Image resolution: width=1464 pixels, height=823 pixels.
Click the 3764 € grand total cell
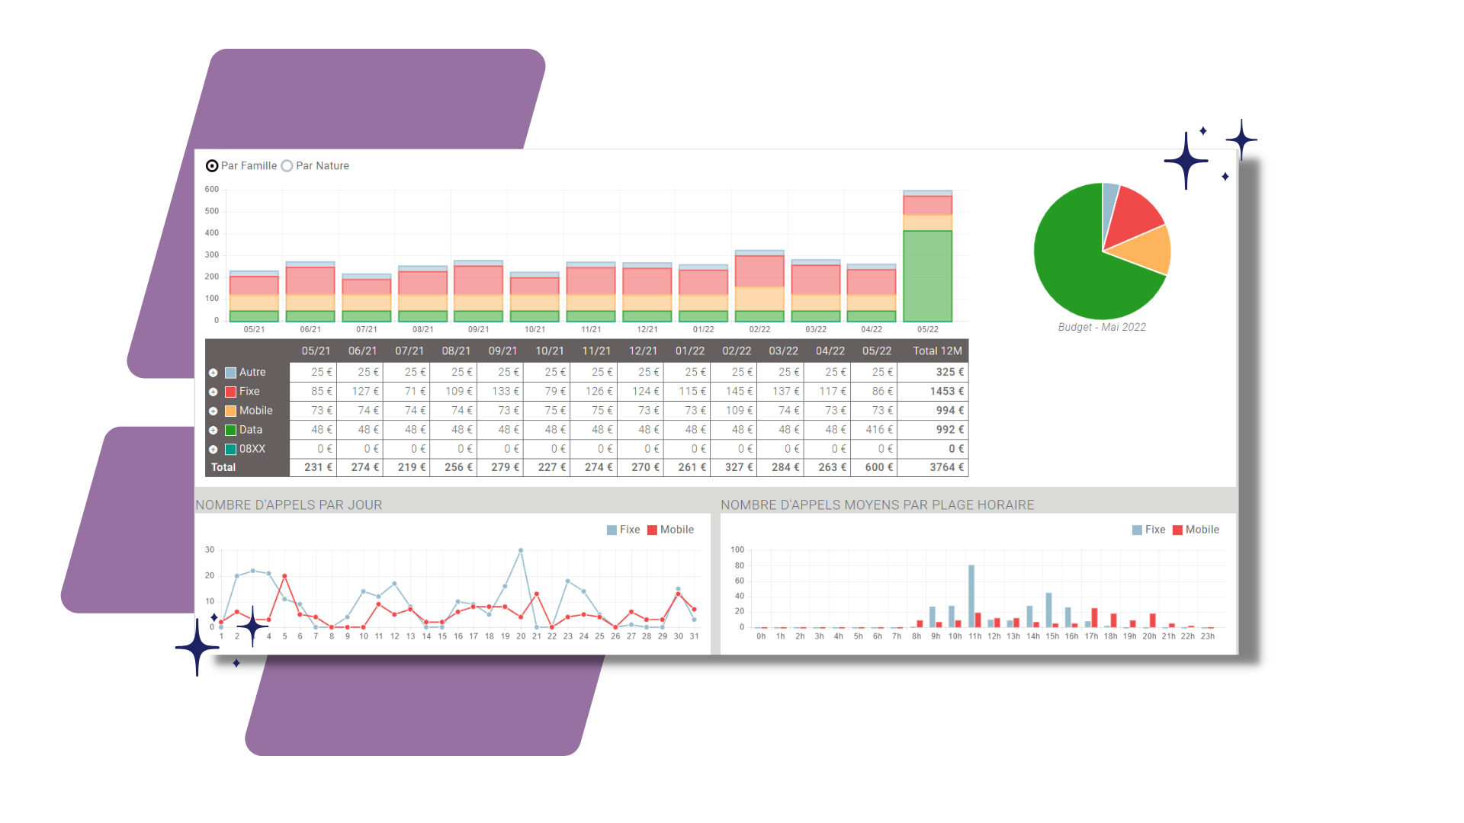933,467
